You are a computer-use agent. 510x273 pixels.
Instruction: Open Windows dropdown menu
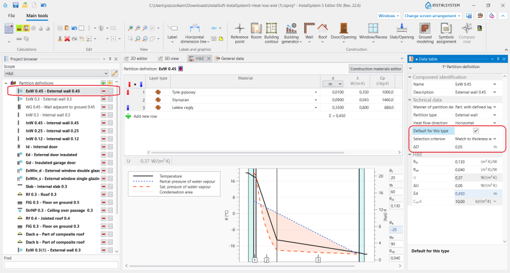[389, 15]
